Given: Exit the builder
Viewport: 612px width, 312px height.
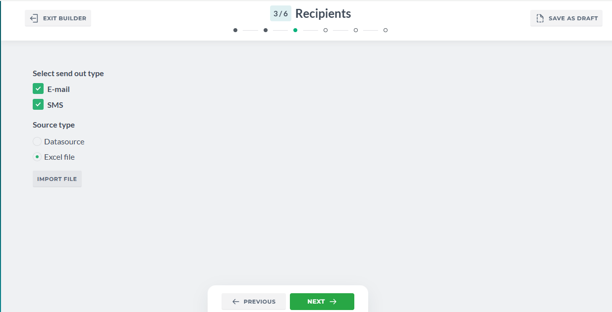Looking at the screenshot, I should pyautogui.click(x=58, y=18).
